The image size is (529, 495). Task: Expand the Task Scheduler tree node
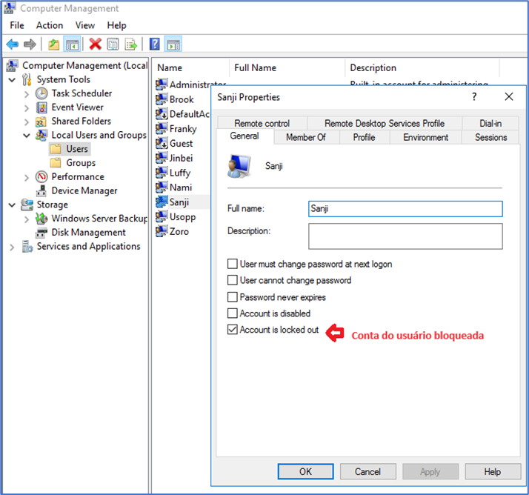[x=27, y=94]
